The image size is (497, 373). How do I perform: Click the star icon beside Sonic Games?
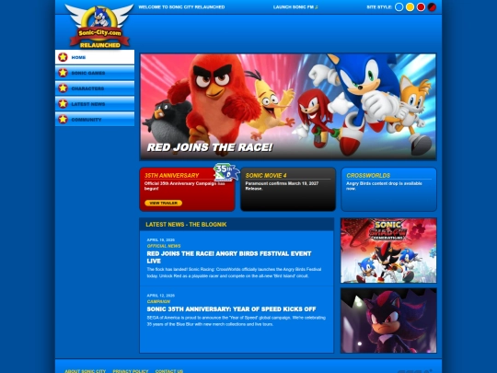pos(63,73)
